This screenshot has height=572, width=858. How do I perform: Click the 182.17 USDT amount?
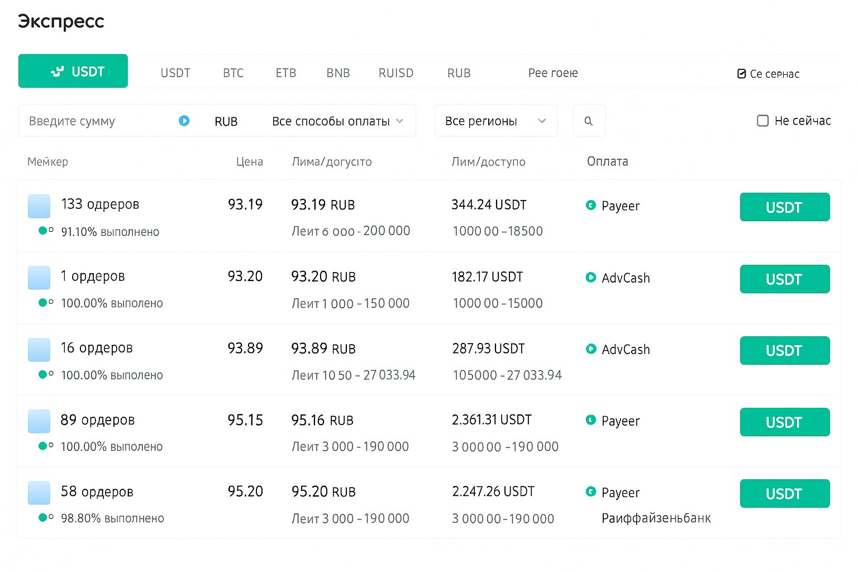point(487,277)
